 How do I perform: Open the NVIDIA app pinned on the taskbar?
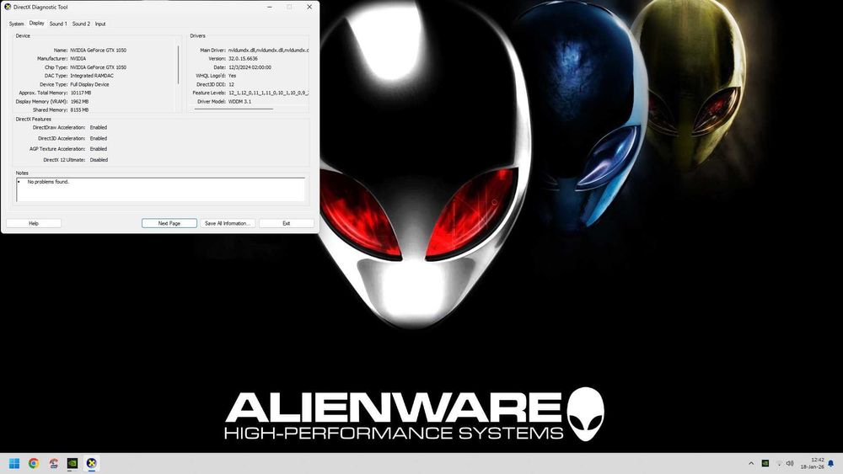click(72, 463)
